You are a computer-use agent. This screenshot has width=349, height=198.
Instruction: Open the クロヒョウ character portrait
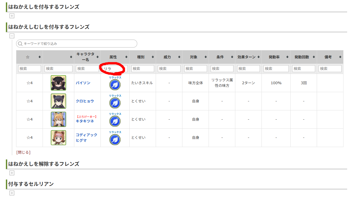point(58,101)
